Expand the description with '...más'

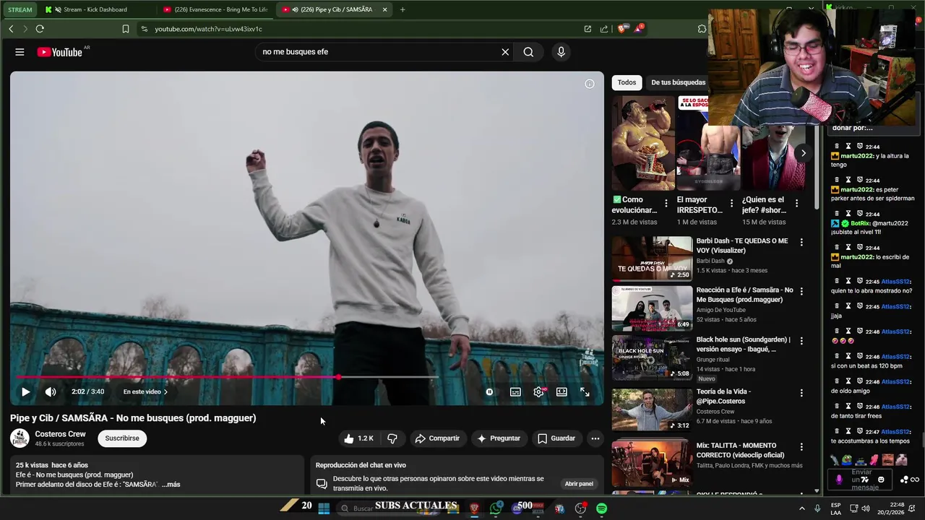point(171,485)
